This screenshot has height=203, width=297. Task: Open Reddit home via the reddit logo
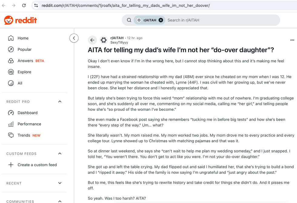pyautogui.click(x=21, y=20)
